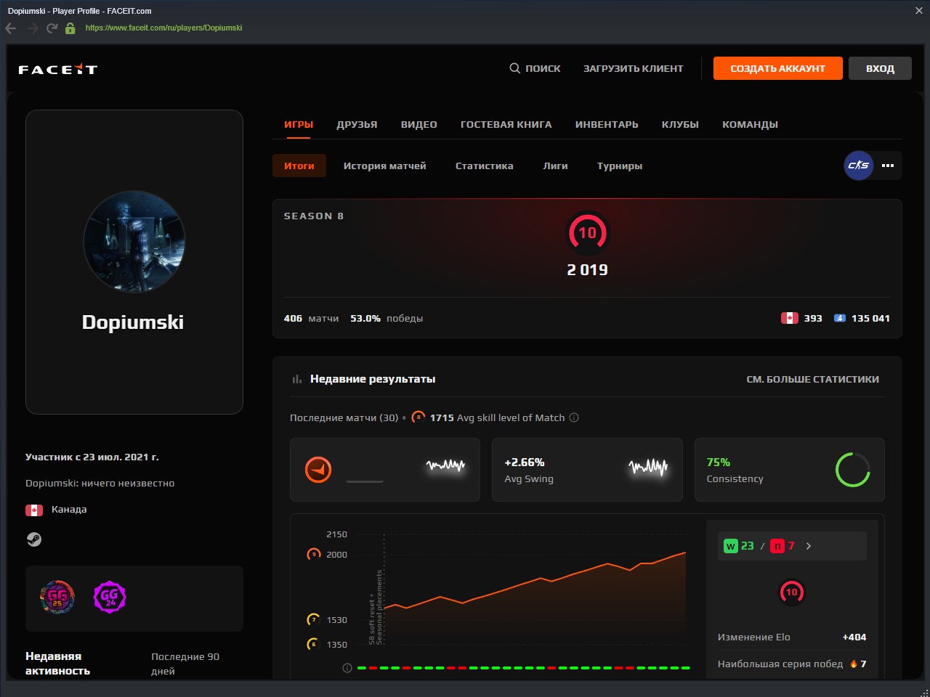Click the Canada flag country ranking icon
The image size is (930, 697).
(x=789, y=318)
